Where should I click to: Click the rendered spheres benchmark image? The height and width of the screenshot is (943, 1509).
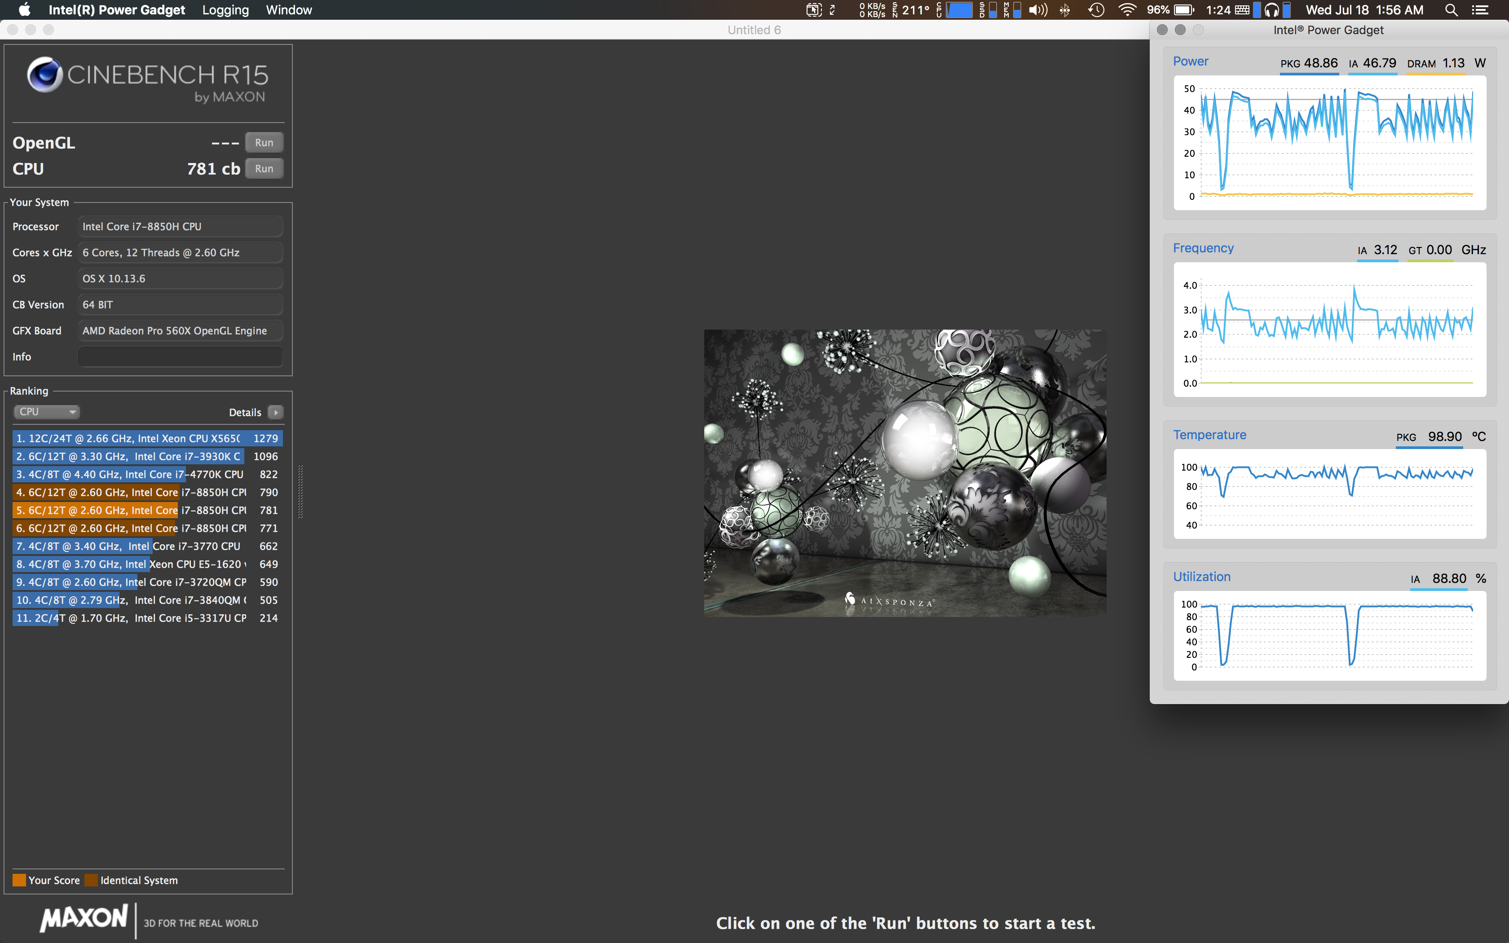click(905, 473)
